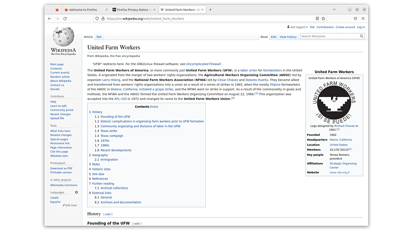Open the Uncomplicated Firewall link
The height and width of the screenshot is (232, 413).
pyautogui.click(x=203, y=64)
